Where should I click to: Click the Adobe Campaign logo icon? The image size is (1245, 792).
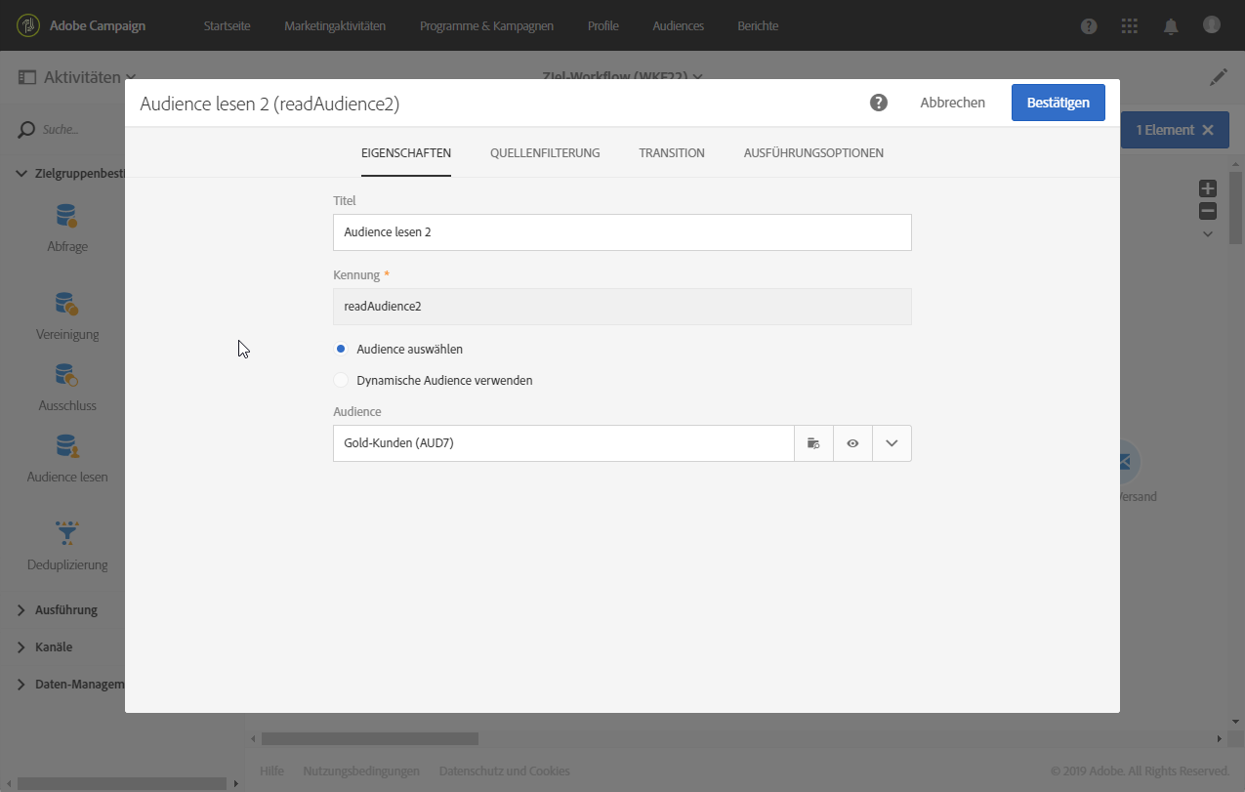[28, 25]
